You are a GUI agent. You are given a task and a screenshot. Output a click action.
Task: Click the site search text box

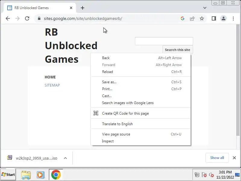click(164, 41)
